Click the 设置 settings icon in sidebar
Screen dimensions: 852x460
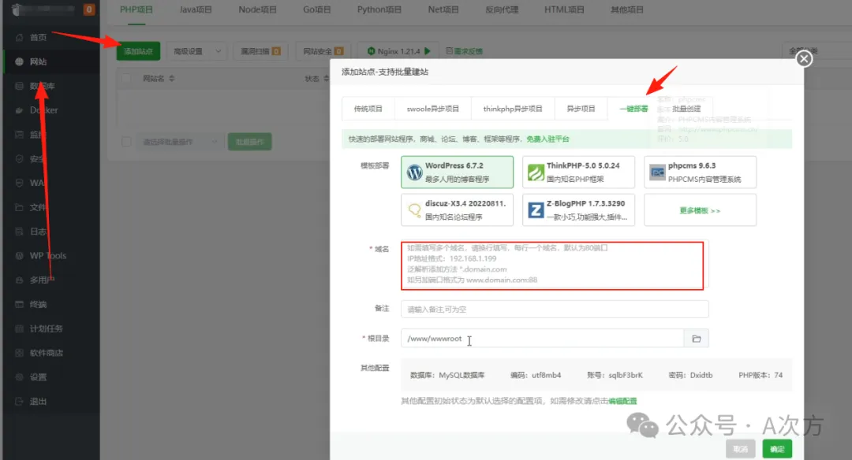click(x=20, y=377)
